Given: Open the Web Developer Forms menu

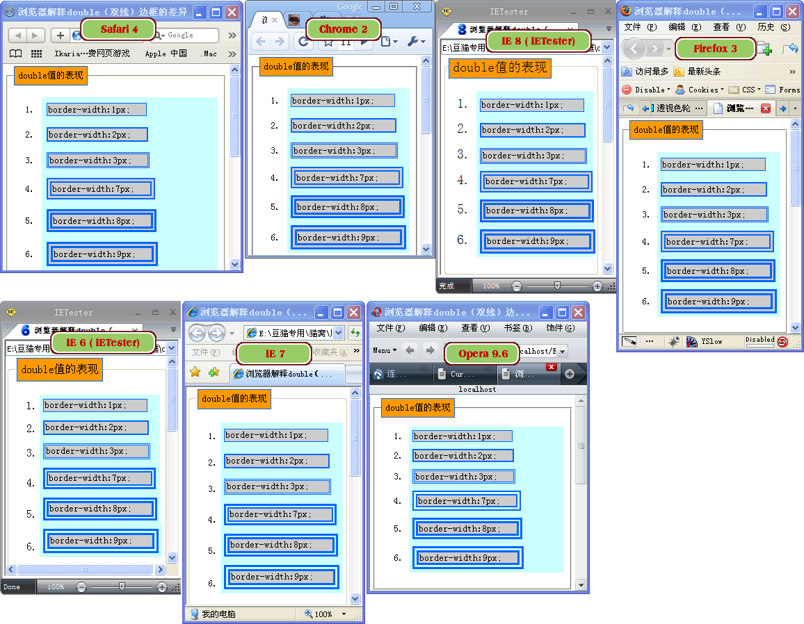Looking at the screenshot, I should tap(782, 90).
